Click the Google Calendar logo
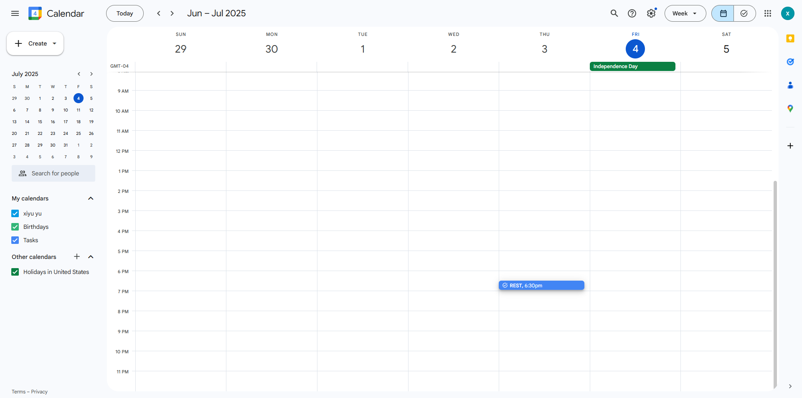This screenshot has height=398, width=802. 35,13
